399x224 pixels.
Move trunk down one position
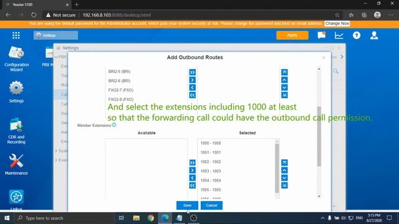pos(284,88)
